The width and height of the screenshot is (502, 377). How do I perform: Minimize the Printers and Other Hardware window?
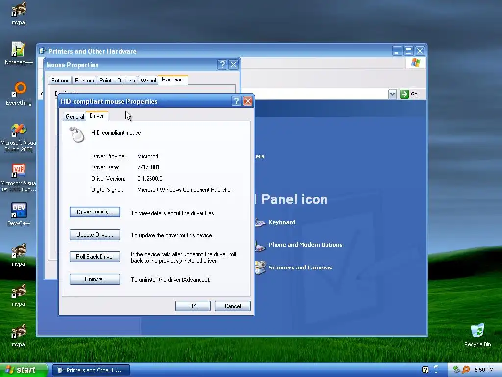coord(397,51)
